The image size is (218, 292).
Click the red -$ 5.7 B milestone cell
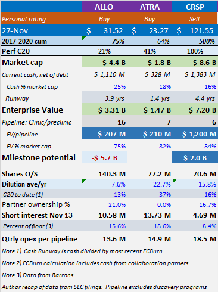(104, 158)
